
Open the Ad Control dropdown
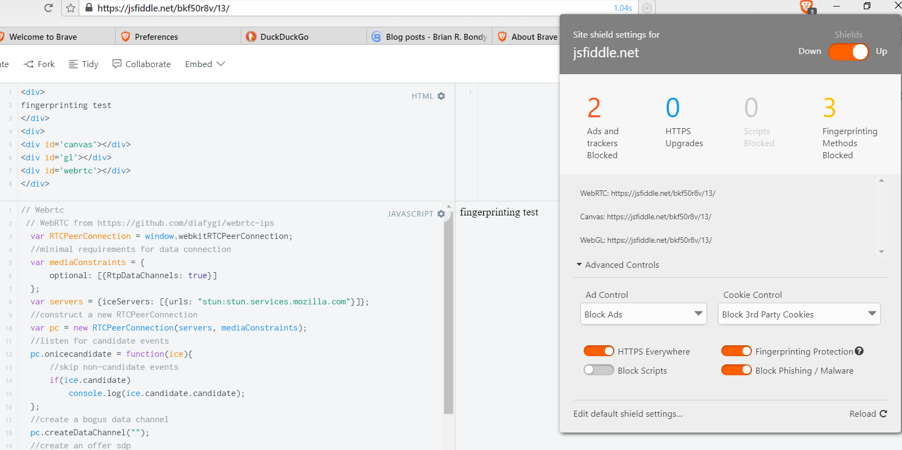(644, 314)
